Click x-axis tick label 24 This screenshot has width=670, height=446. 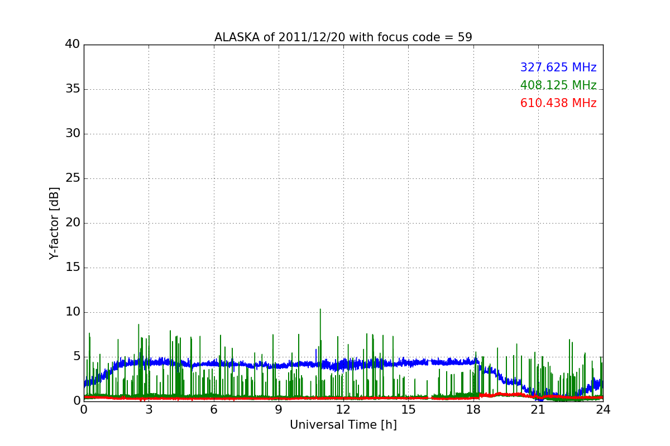point(603,410)
